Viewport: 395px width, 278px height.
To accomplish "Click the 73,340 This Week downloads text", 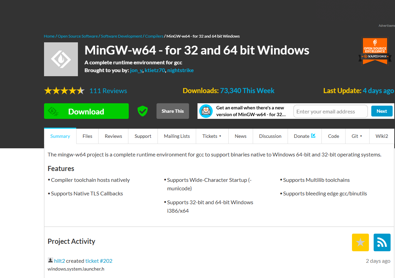I will [x=247, y=91].
